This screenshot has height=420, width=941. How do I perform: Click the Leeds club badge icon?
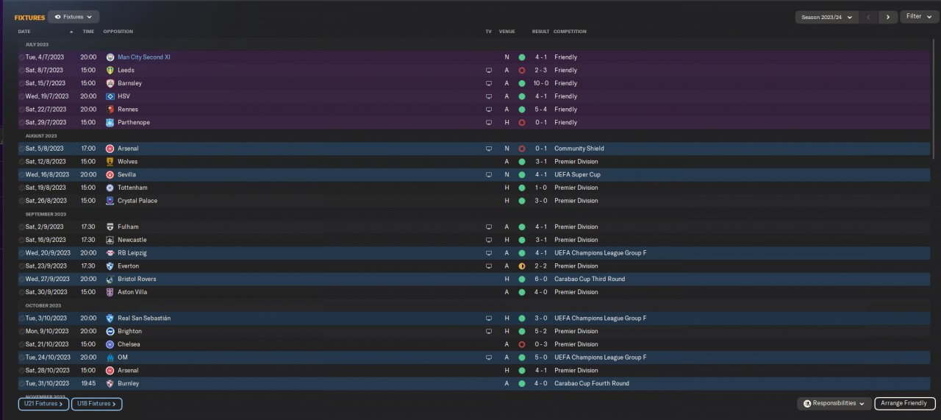[110, 71]
